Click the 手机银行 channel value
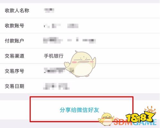 [x=54, y=56]
